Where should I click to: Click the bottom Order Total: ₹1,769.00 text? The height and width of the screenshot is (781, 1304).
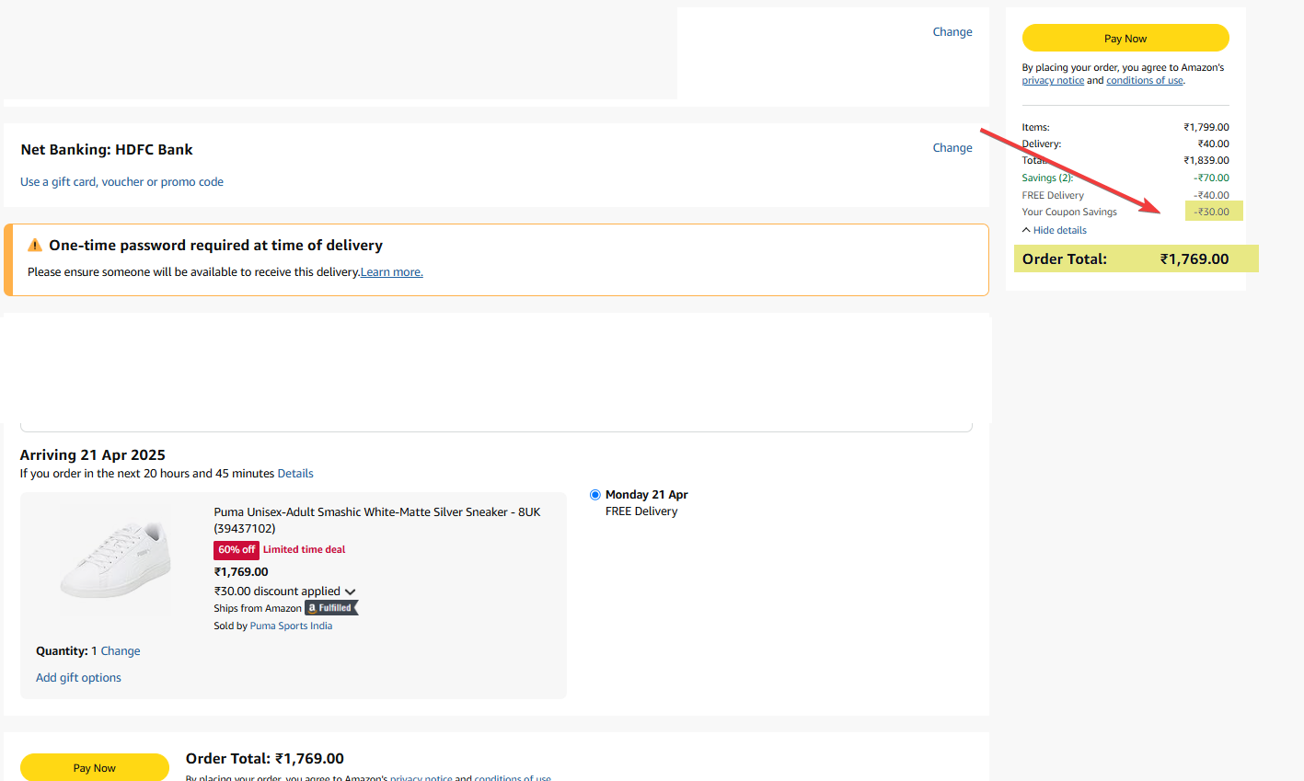(x=265, y=759)
